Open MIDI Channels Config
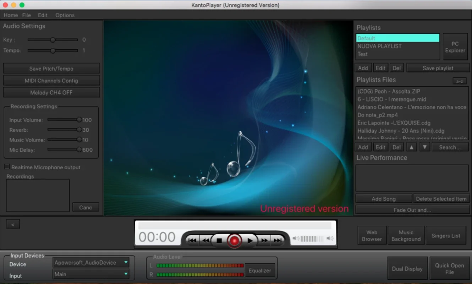Image resolution: width=472 pixels, height=284 pixels. tap(51, 81)
